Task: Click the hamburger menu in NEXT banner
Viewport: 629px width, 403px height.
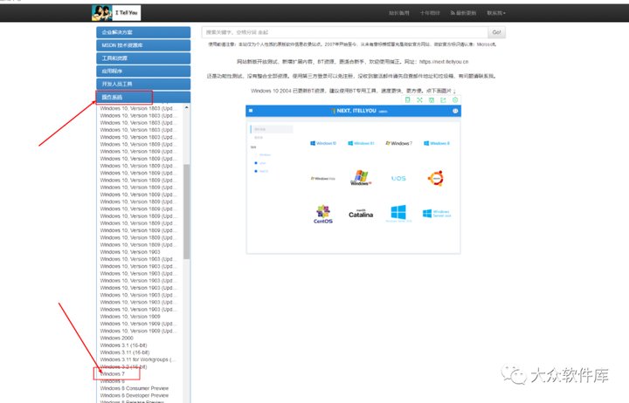Action: click(x=251, y=111)
